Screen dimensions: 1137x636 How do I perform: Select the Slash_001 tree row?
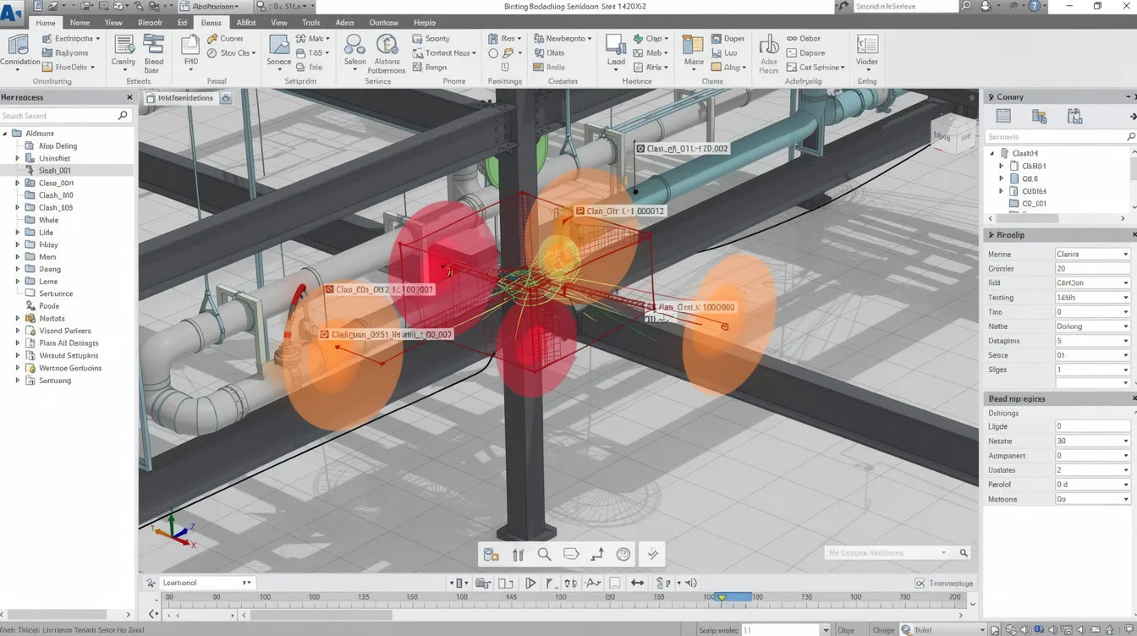point(67,170)
